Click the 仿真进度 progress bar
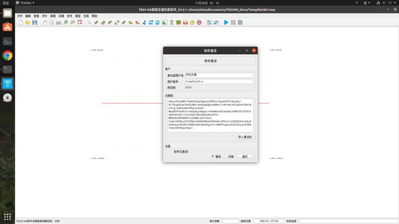 [x=348, y=221]
